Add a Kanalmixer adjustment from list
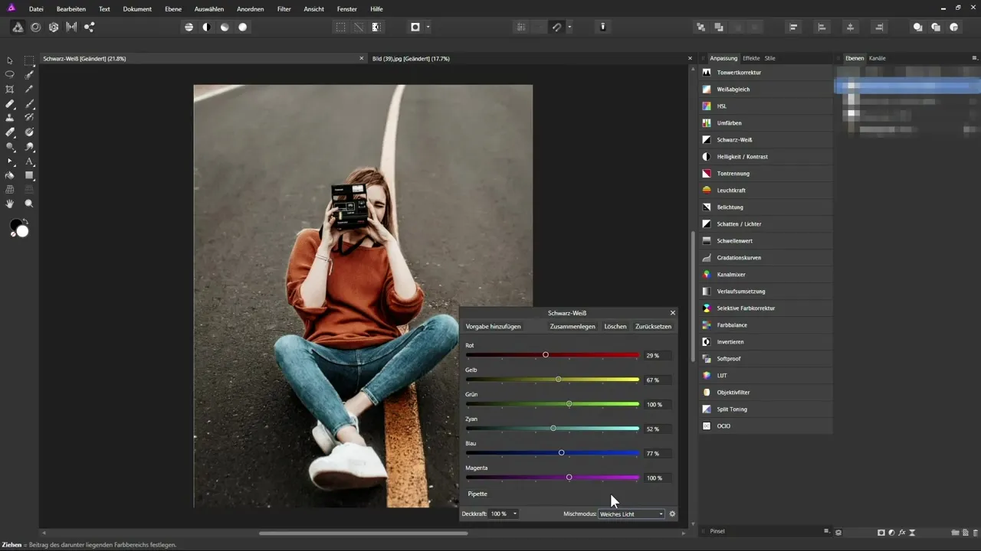 (765, 275)
